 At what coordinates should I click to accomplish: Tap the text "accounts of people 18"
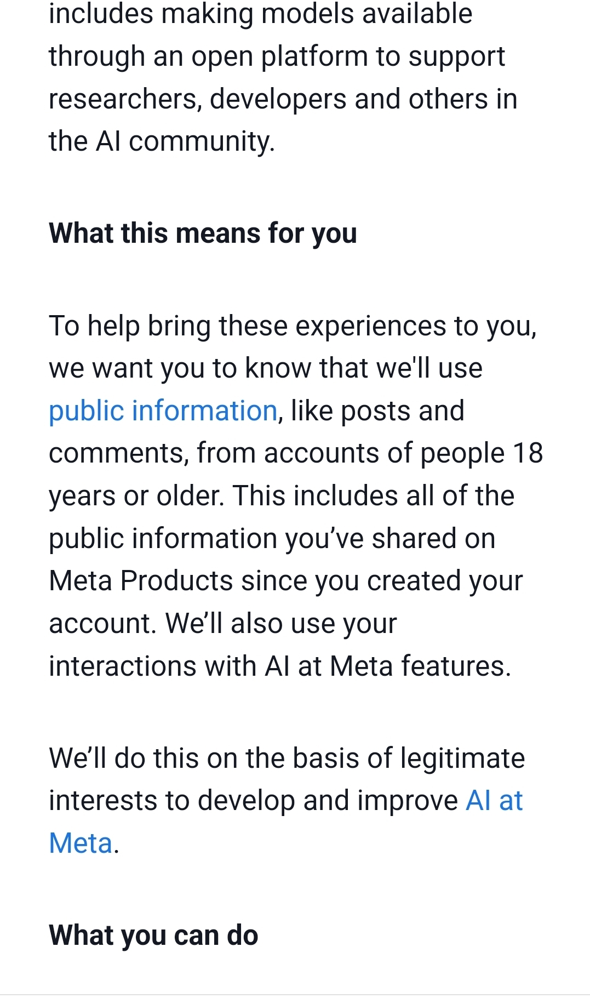403,454
